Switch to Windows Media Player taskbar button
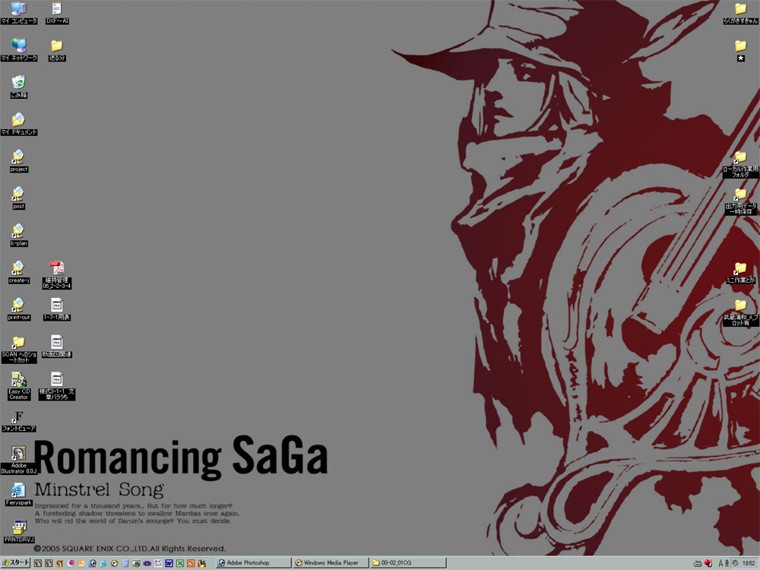 coord(331,562)
